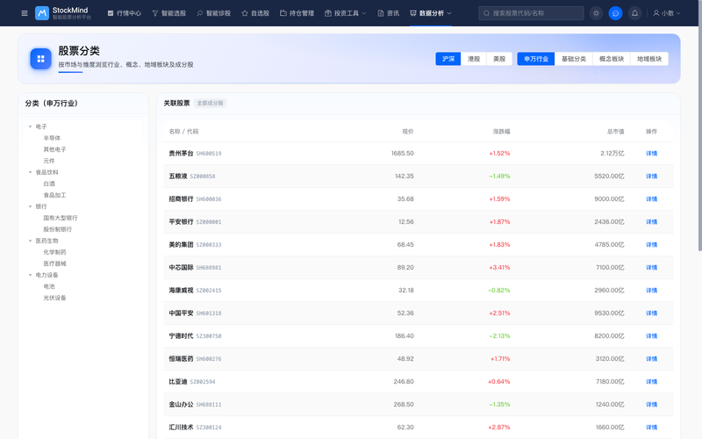702x439 pixels.
Task: Select the 美股 market option
Action: 499,59
